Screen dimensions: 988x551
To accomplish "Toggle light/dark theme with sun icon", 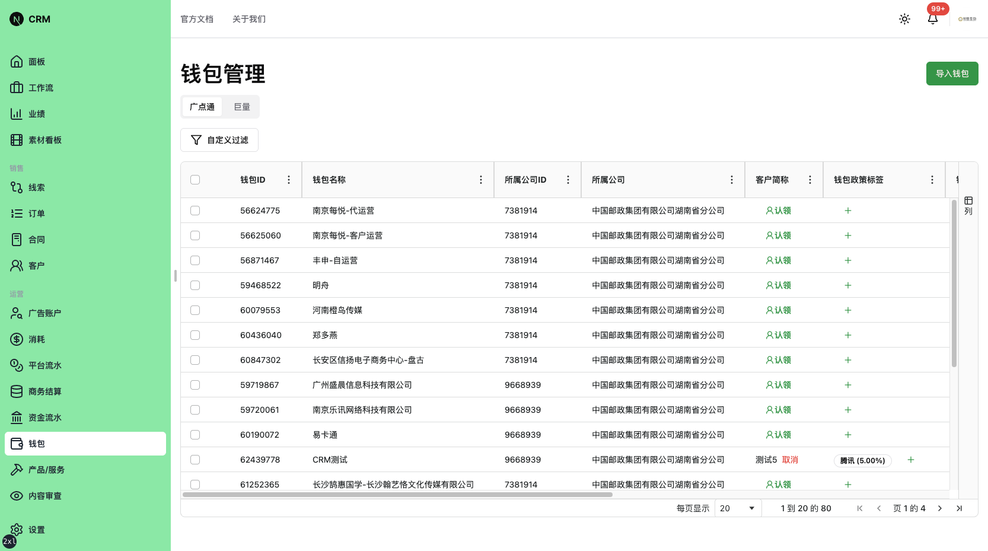I will point(904,19).
